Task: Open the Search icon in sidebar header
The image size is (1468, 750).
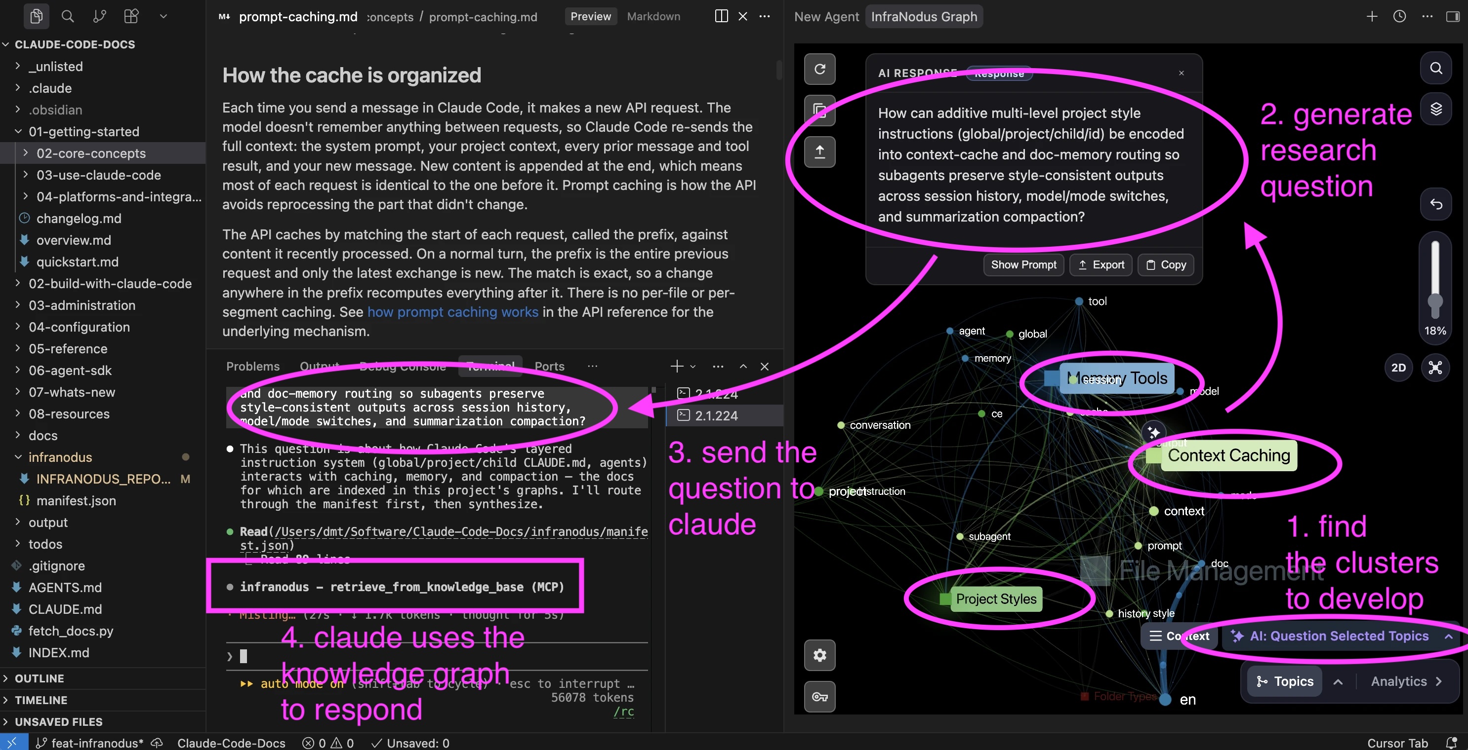Action: [68, 16]
